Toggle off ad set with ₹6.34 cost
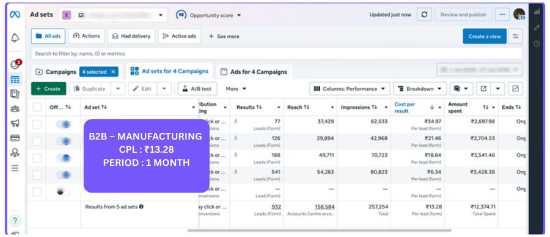The width and height of the screenshot is (550, 237). [64, 175]
